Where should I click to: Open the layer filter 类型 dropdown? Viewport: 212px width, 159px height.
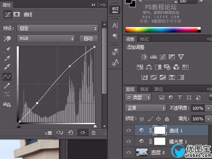pos(138,97)
